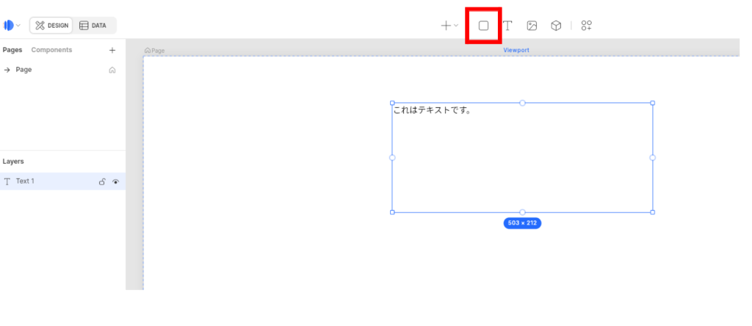752x326 pixels.
Task: Open the add components icon
Action: coord(586,26)
